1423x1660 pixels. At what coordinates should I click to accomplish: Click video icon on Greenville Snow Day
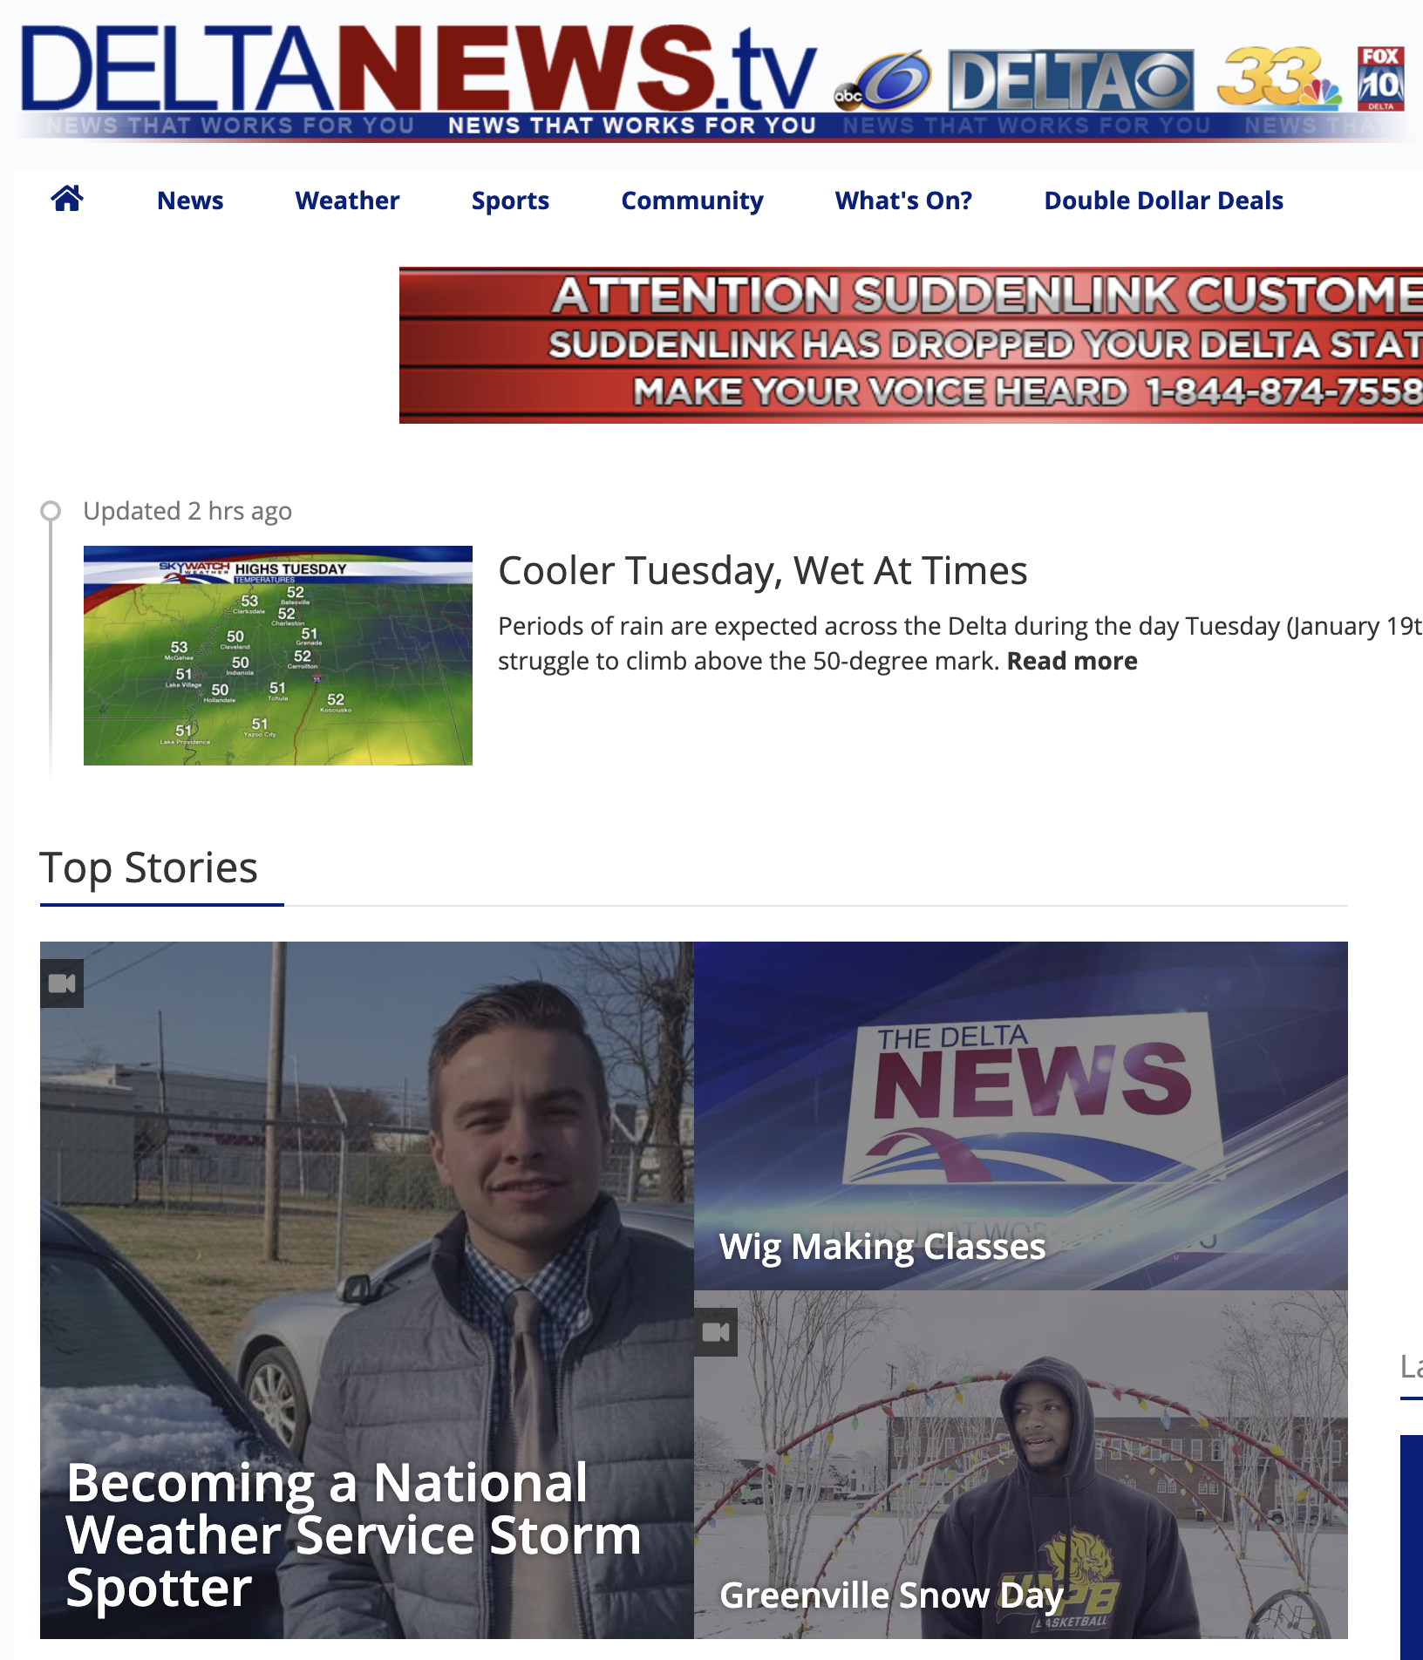[716, 1332]
